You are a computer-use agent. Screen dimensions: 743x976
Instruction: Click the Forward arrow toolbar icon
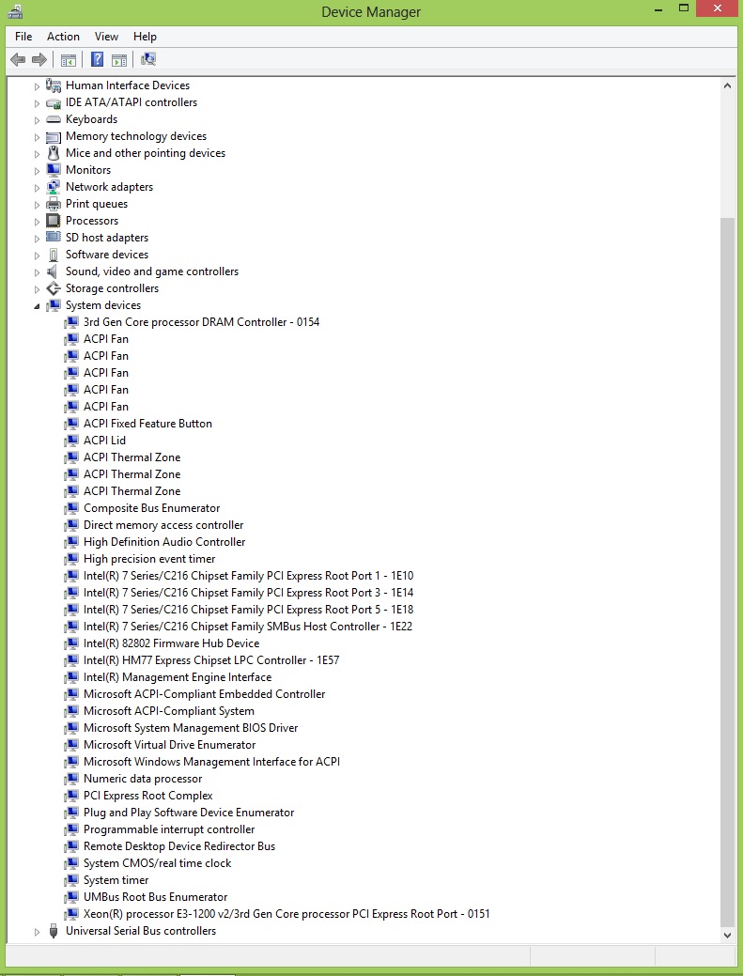39,60
